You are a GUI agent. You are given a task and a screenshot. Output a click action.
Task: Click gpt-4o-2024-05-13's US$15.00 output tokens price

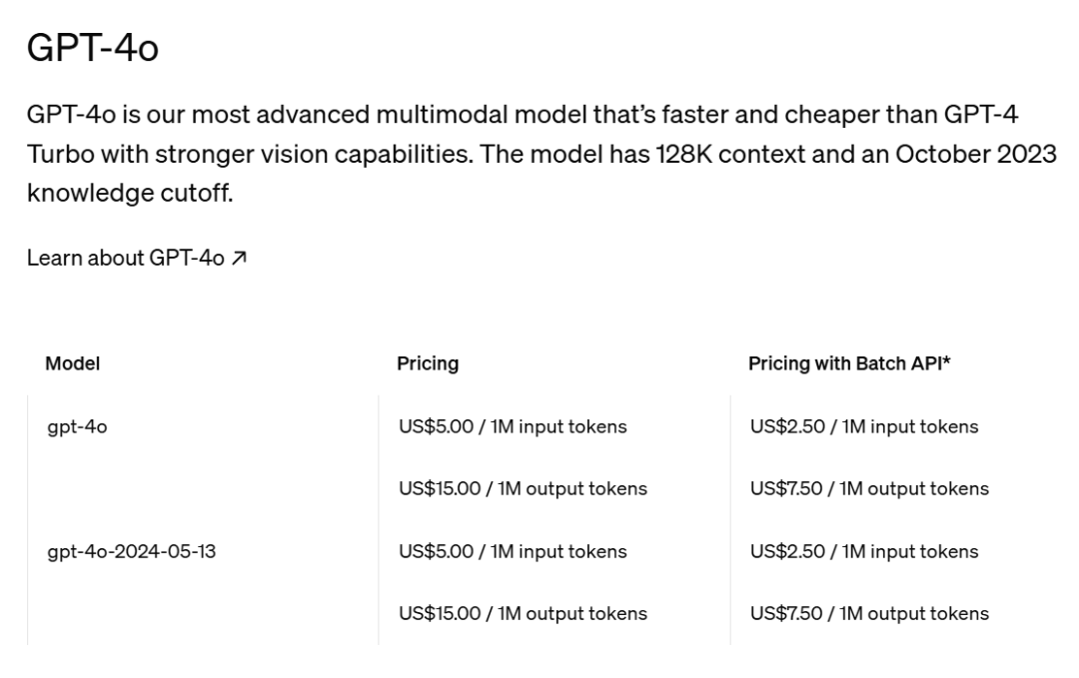click(523, 613)
